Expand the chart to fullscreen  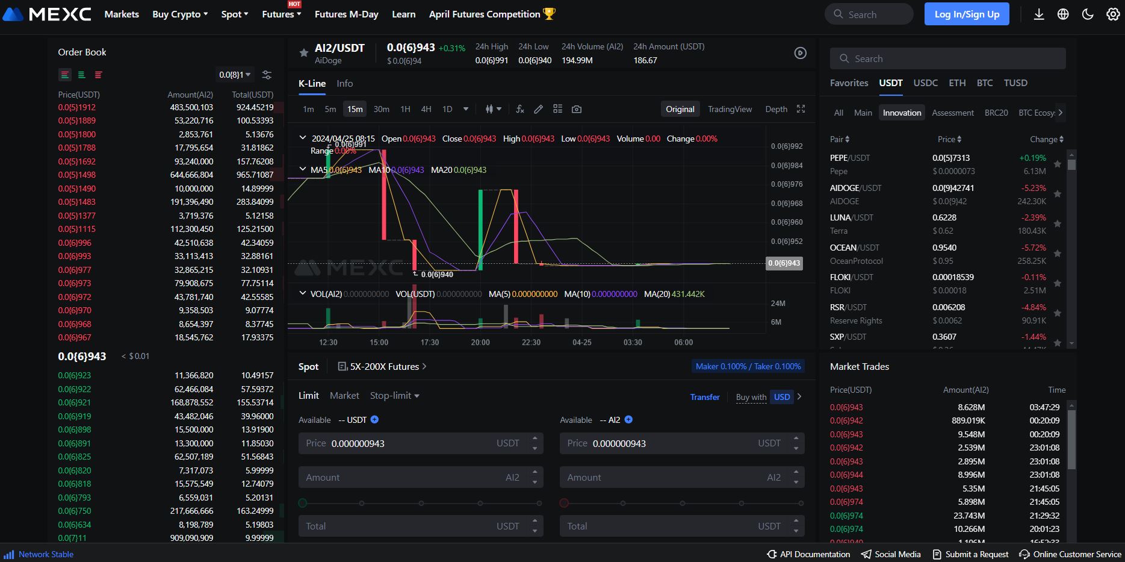801,109
